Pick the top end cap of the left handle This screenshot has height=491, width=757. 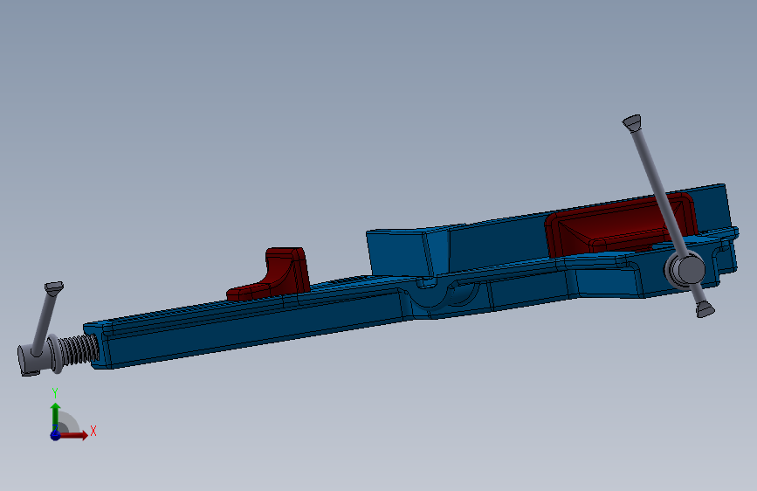point(54,287)
